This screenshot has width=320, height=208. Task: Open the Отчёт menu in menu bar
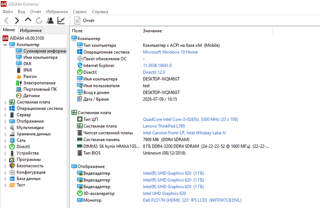(x=36, y=12)
